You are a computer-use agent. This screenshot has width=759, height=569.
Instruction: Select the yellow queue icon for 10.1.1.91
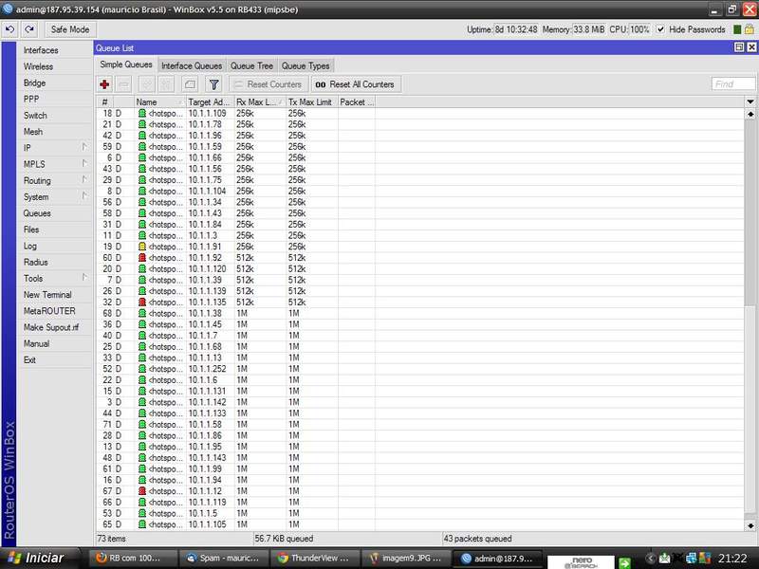tap(141, 247)
